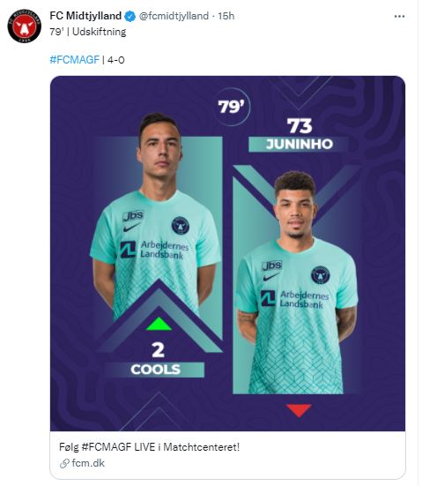This screenshot has width=422, height=486.
Task: Open the @fcmidtjylland handle link
Action: coord(174,16)
